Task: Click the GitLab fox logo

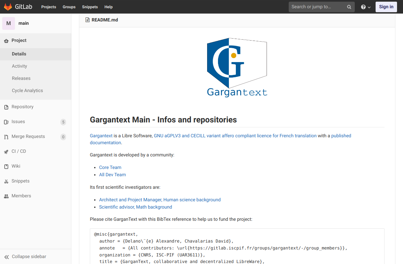Action: point(8,7)
